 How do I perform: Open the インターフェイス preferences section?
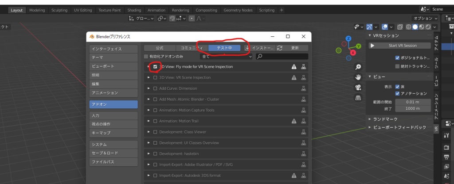[x=113, y=49]
